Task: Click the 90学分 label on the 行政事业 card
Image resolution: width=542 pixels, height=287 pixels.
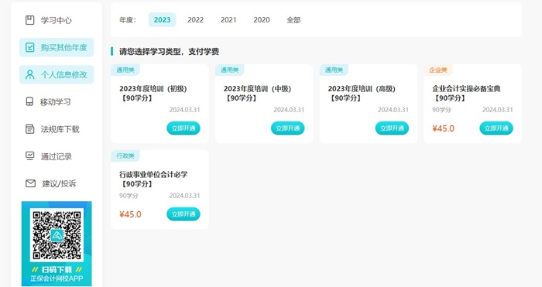Action: [x=129, y=196]
